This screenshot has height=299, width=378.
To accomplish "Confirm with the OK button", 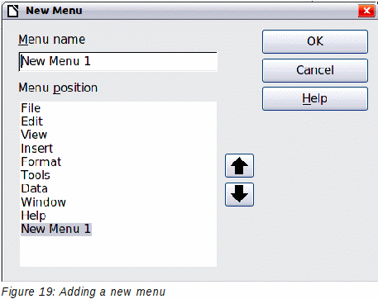I will click(315, 41).
